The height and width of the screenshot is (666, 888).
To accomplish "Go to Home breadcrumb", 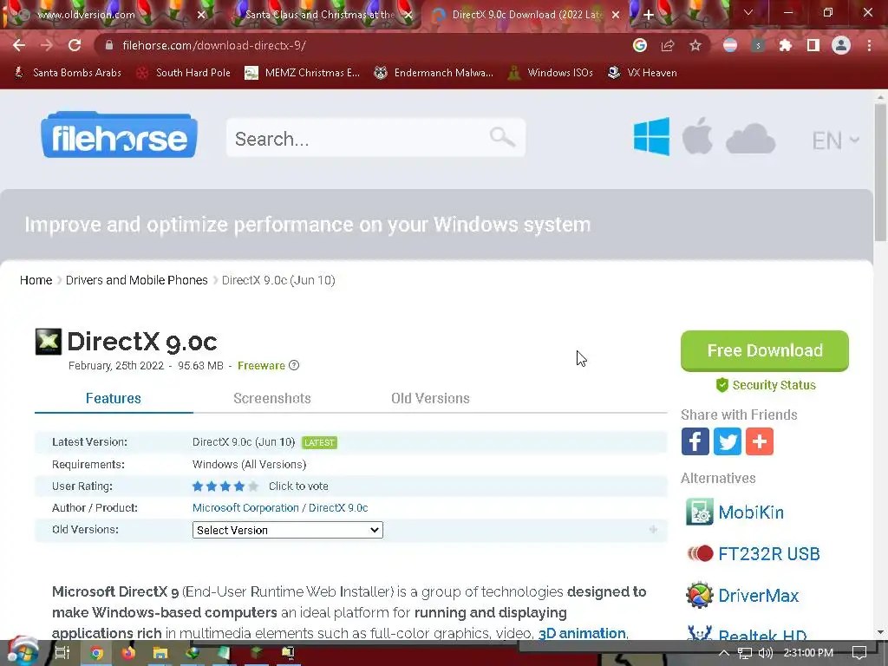I will (36, 280).
